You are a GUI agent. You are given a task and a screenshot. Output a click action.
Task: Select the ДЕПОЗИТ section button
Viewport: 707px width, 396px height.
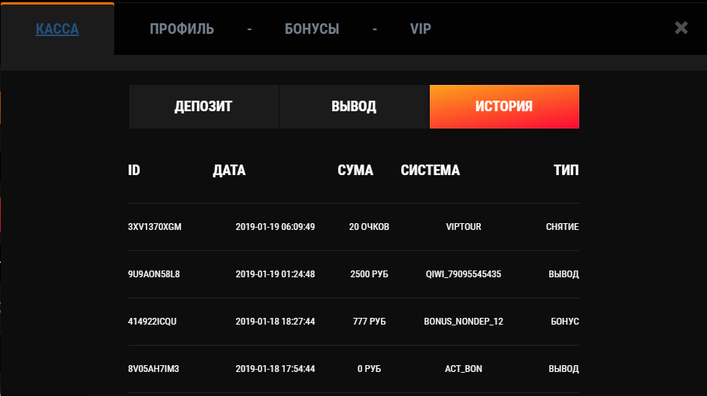click(x=204, y=107)
